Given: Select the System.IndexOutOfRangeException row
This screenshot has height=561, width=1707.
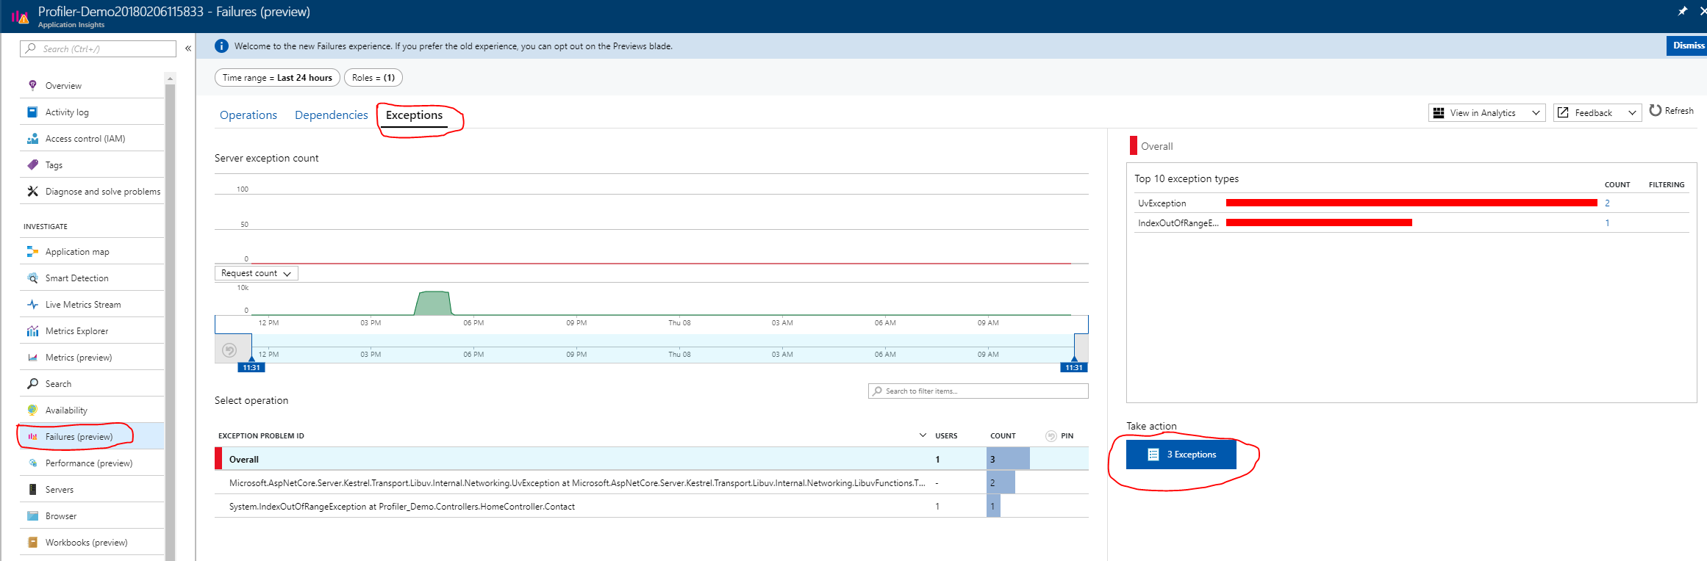Looking at the screenshot, I should coord(651,506).
